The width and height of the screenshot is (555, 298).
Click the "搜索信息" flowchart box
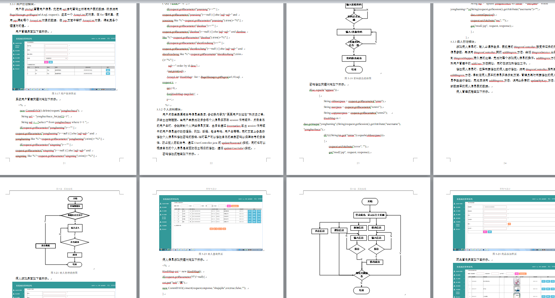[339, 230]
